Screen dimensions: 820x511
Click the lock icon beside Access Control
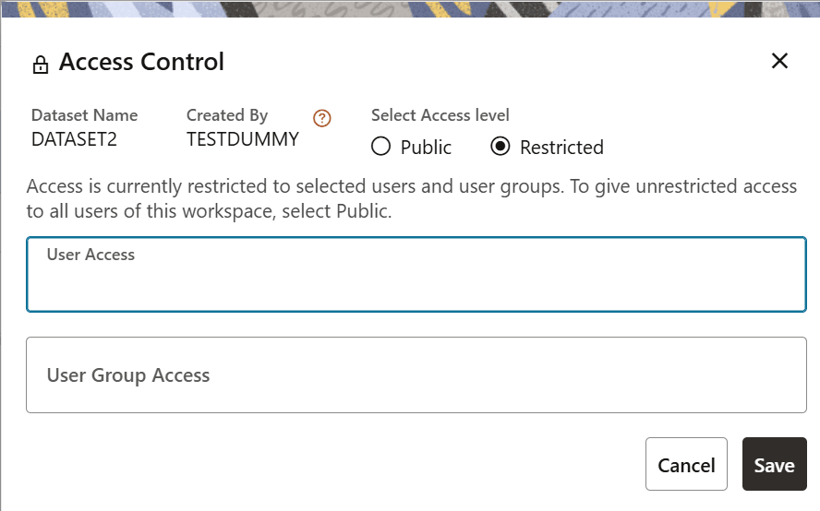tap(40, 65)
